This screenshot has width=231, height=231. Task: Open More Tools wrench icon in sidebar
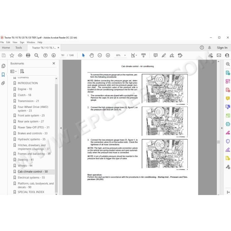pyautogui.click(x=228, y=167)
